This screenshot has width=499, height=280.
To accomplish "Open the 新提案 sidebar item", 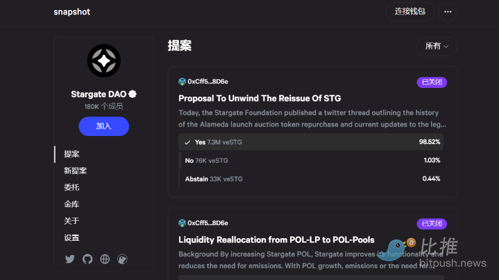I will pos(75,171).
